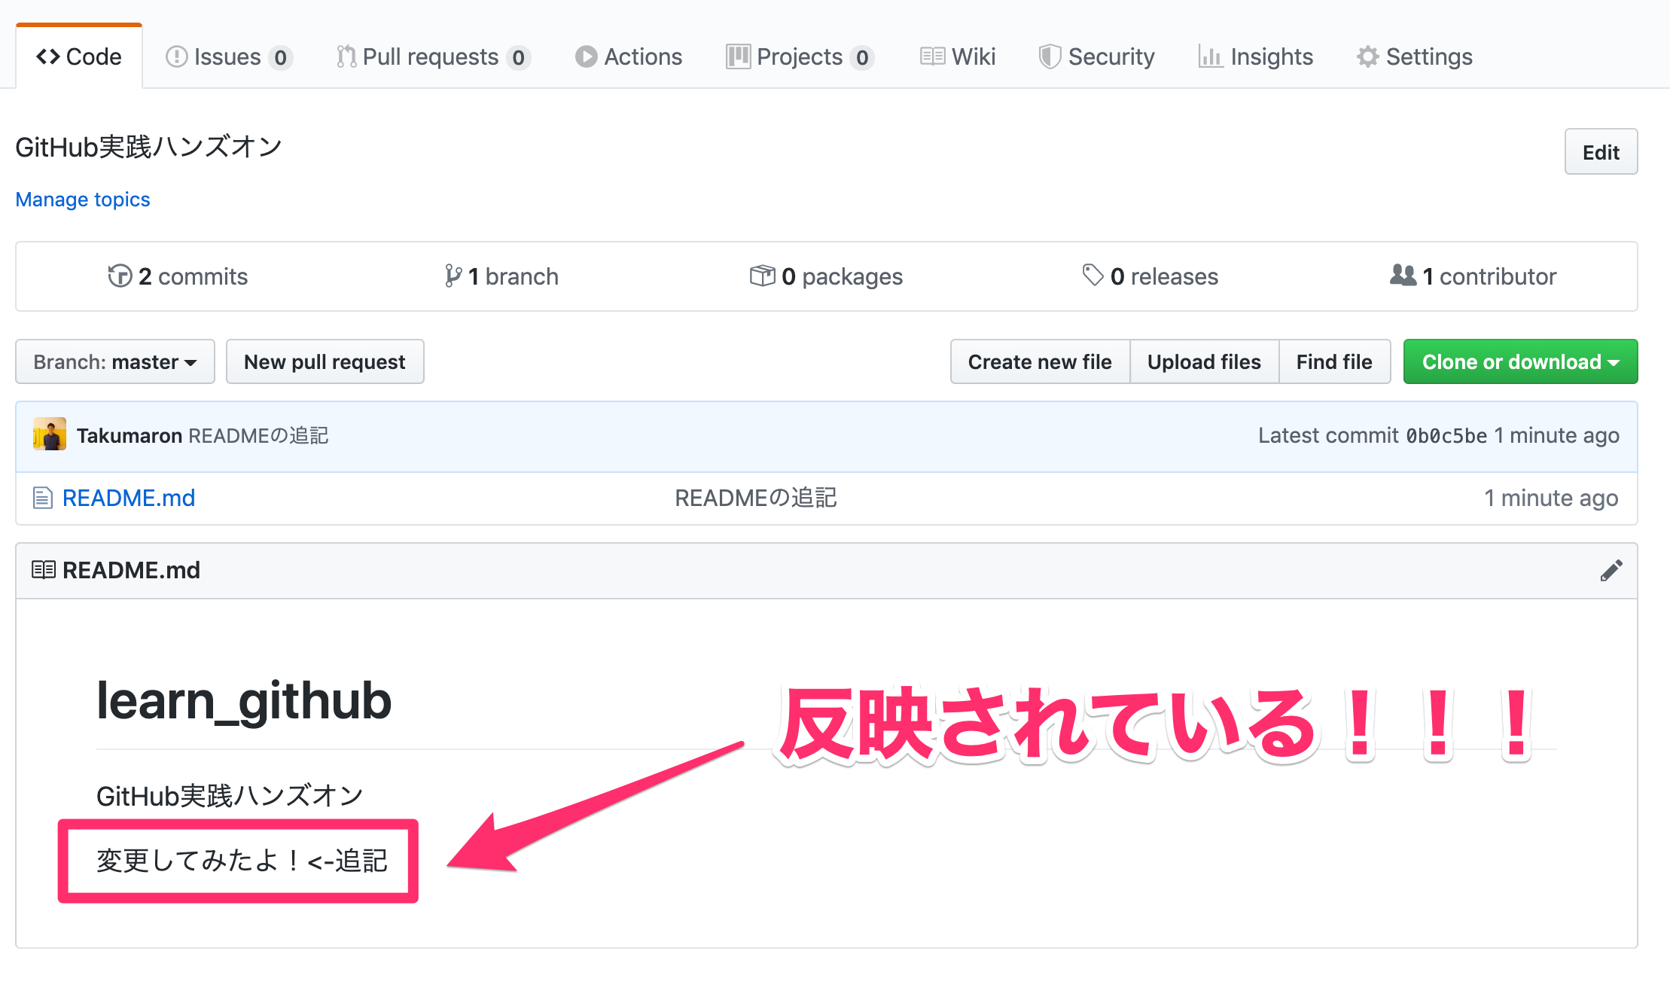Open Takumaron's profile link
This screenshot has height=1006, width=1670.
tap(130, 436)
